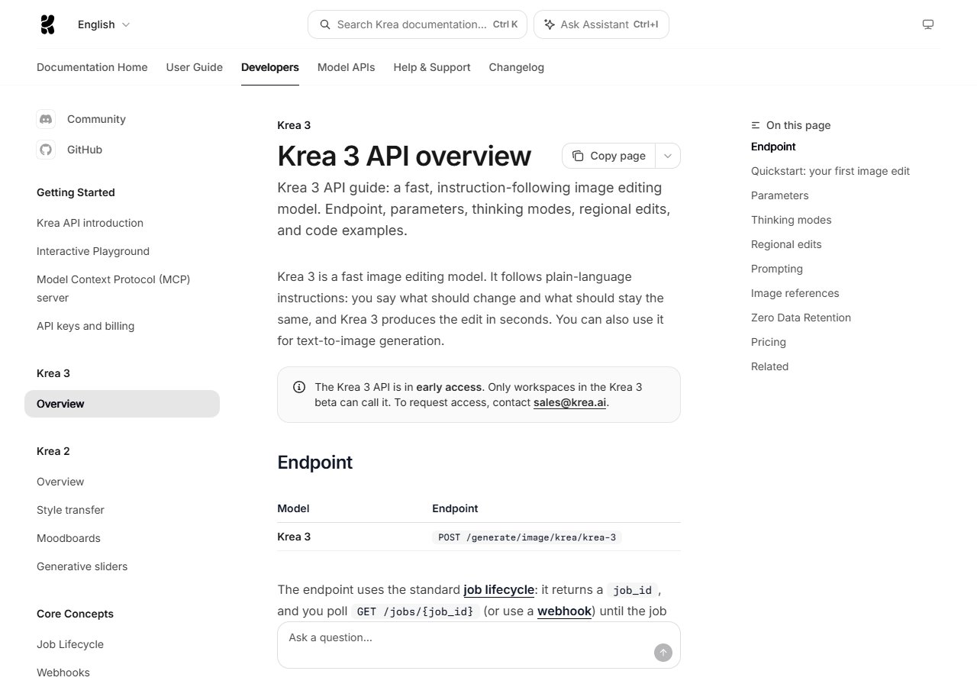Select Krea 3 Overview in sidebar
977x687 pixels.
tap(122, 404)
